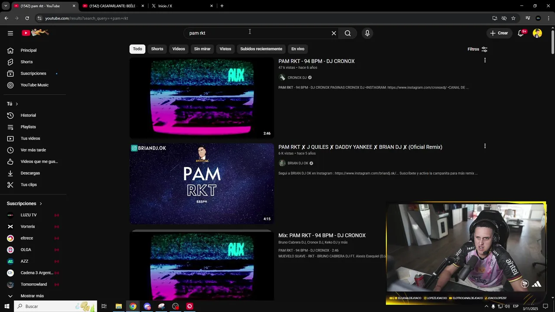Select Subidos recientemente filter chip
Screen dimensions: 555x312
pos(261,49)
